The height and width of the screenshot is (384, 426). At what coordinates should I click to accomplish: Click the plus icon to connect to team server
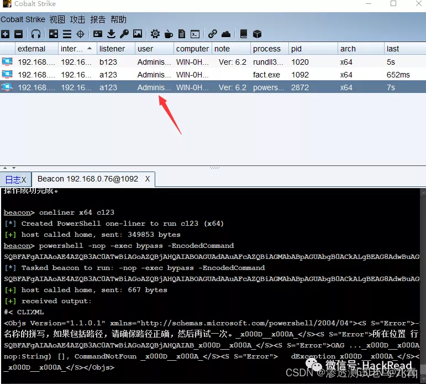click(6, 34)
